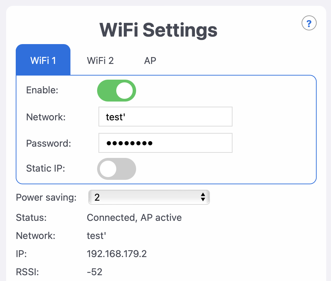The height and width of the screenshot is (281, 331).
Task: Disable WiFi with the Enable switch
Action: (116, 90)
